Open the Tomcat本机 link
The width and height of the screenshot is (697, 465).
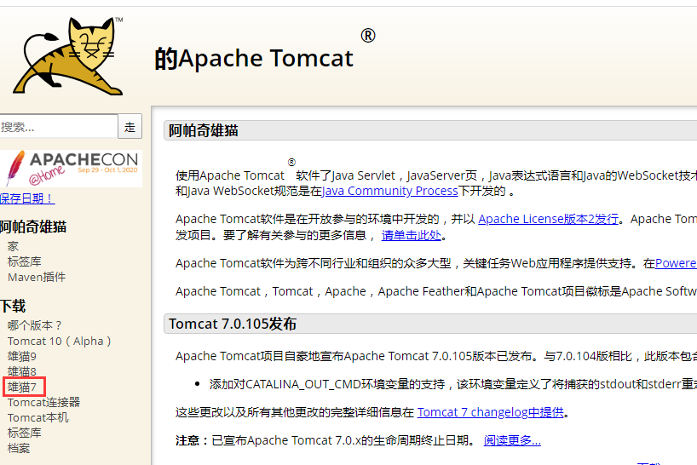37,417
